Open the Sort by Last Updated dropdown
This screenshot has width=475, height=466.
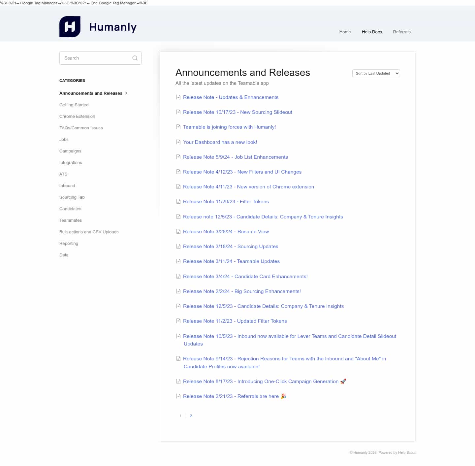376,73
